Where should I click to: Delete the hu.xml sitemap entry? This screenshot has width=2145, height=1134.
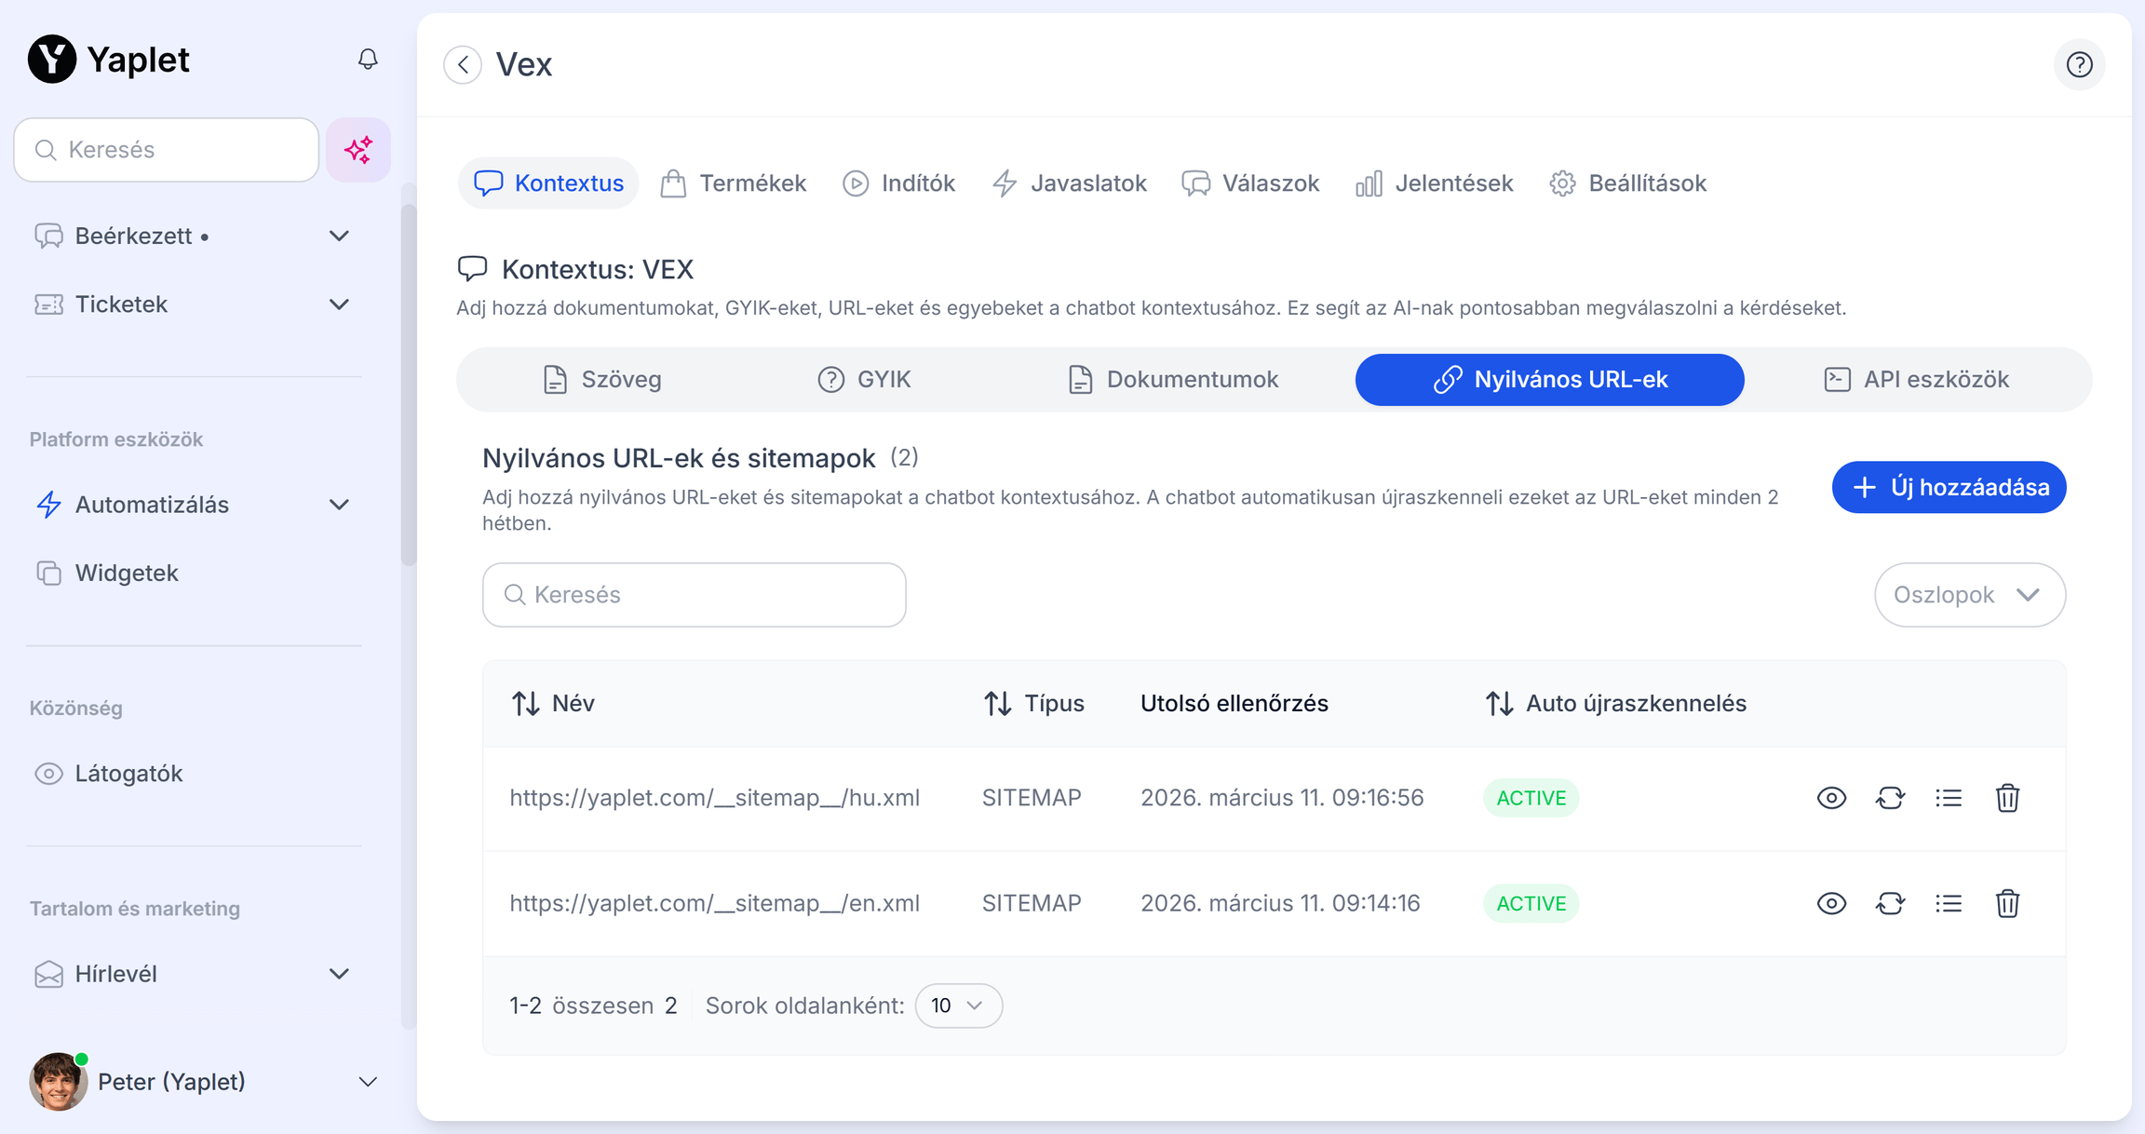tap(2007, 798)
